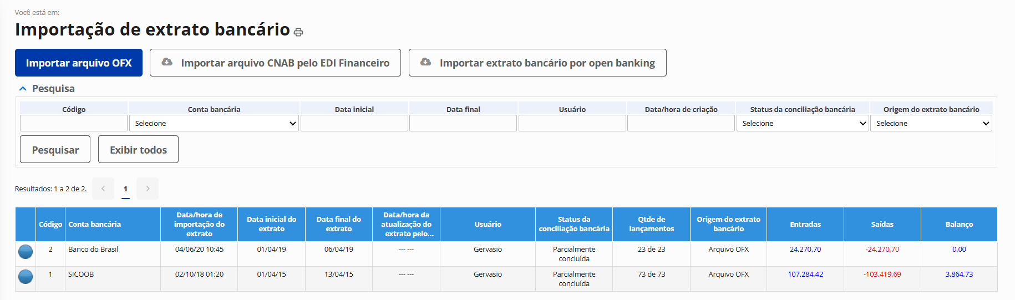Viewport: 1015px width, 300px height.
Task: Open the Conta bancária dropdown
Action: point(214,123)
